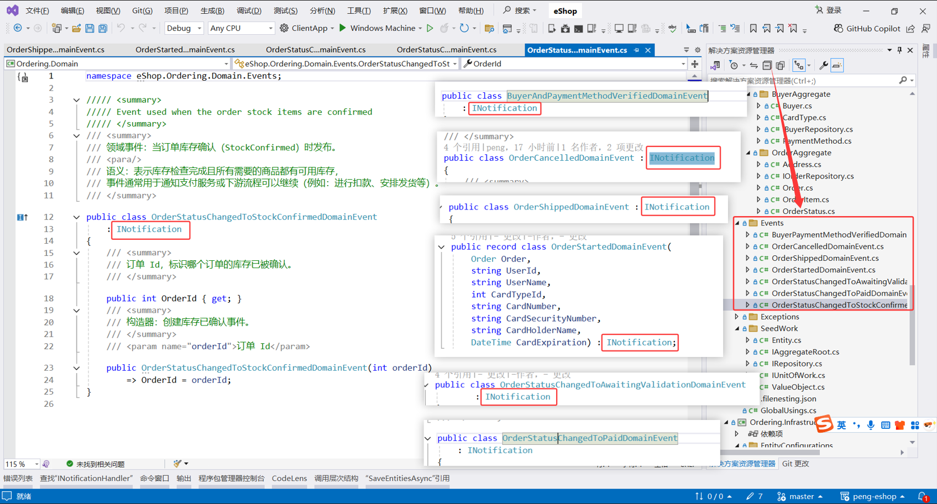Open Properties wrench icon in Solution Explorer
This screenshot has width=937, height=504.
pos(824,65)
